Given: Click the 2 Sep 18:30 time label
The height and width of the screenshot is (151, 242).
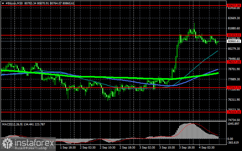Looking at the screenshot, I should coord(127,148).
